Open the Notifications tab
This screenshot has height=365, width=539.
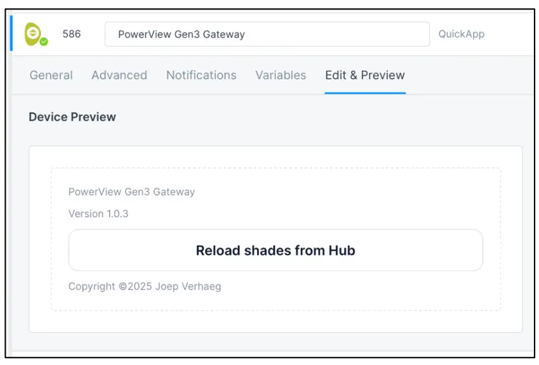tap(201, 75)
